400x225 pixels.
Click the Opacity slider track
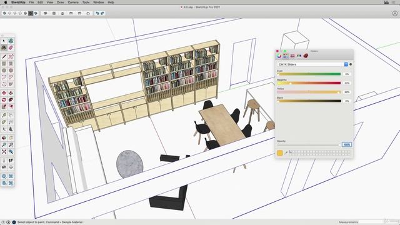309,145
